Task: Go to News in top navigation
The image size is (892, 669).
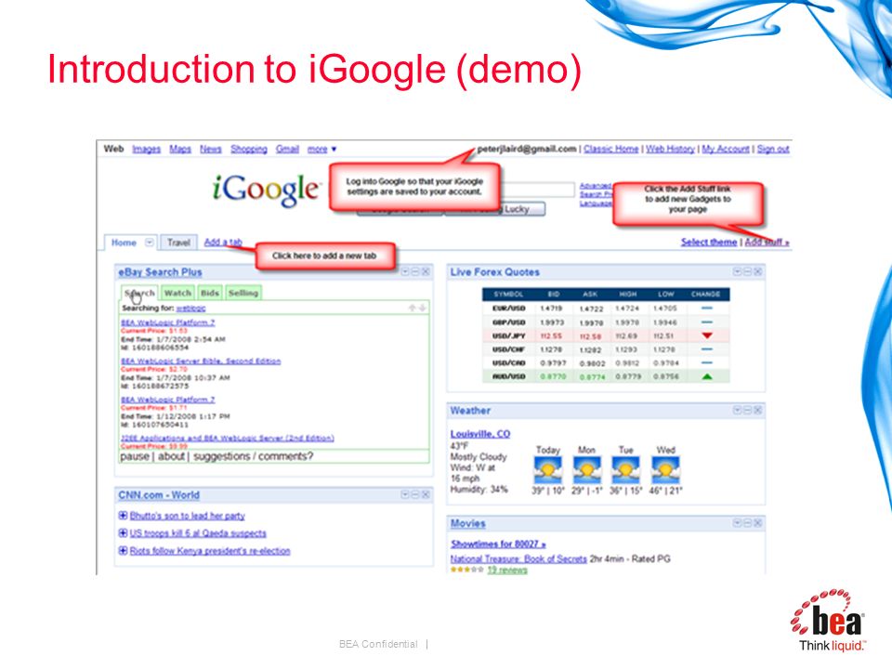Action: pyautogui.click(x=211, y=149)
